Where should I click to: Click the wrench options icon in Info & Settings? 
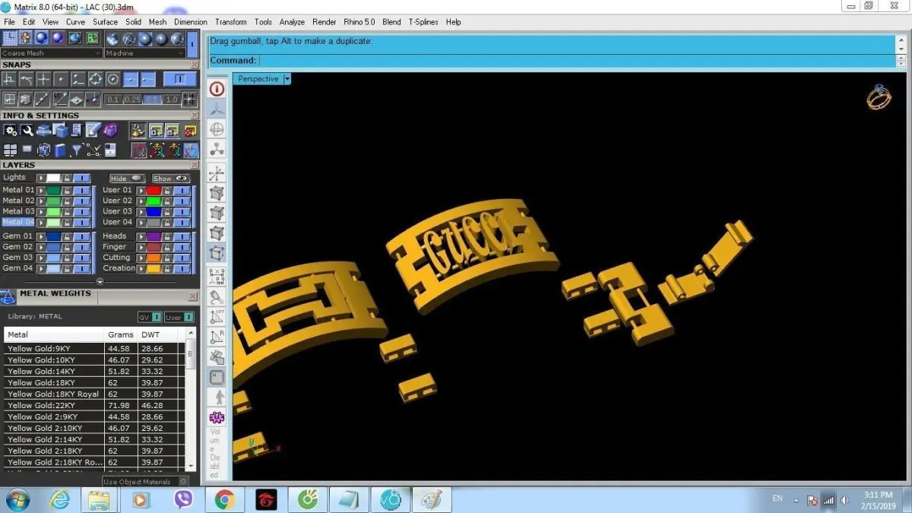point(27,130)
